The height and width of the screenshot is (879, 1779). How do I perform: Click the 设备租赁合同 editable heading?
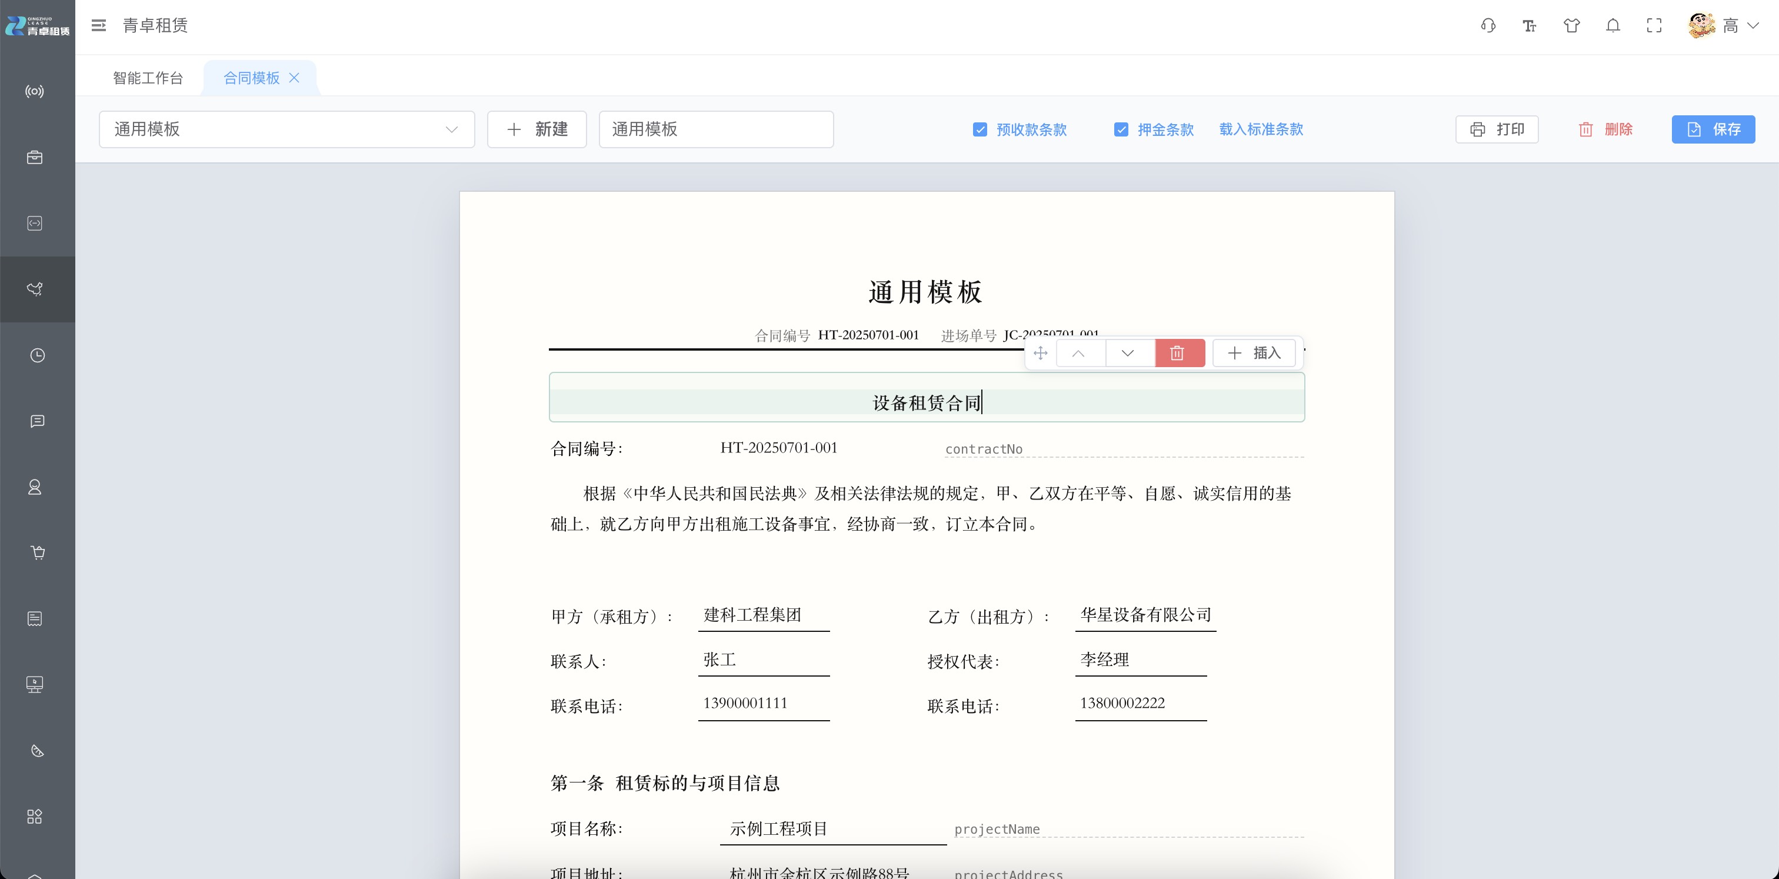point(927,402)
